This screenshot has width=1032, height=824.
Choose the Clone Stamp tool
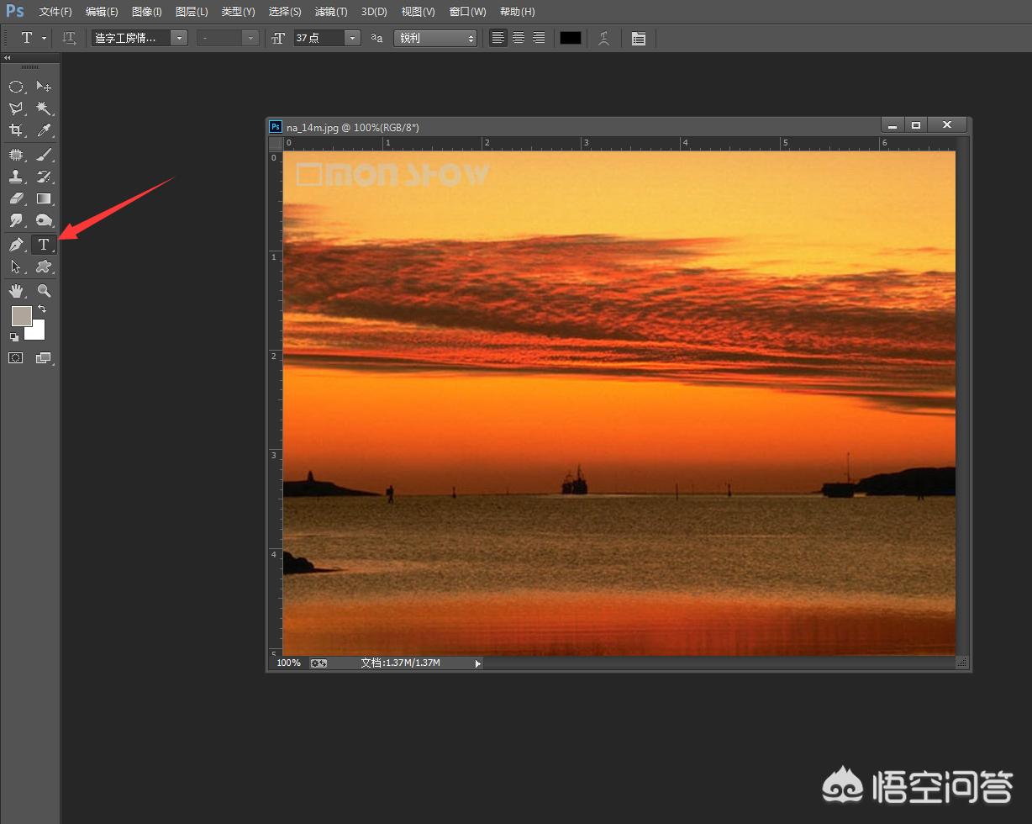point(16,177)
